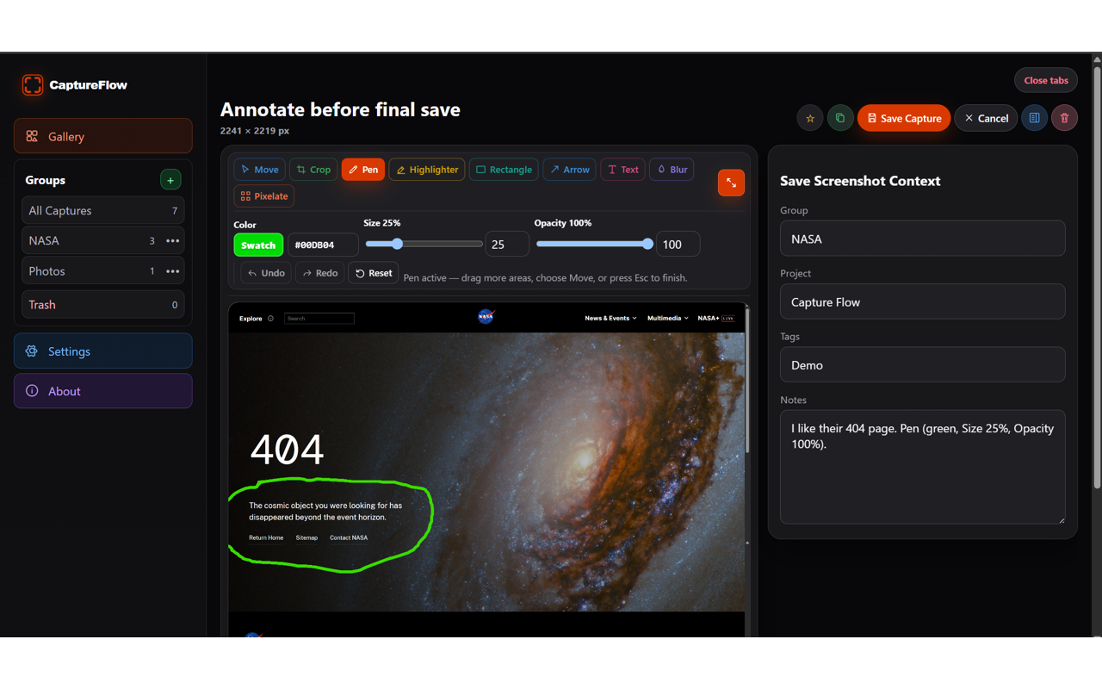The height and width of the screenshot is (689, 1102).
Task: Add a new group with plus icon
Action: [x=170, y=180]
